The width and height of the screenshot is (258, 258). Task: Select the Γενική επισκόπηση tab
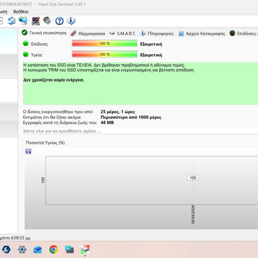point(44,33)
